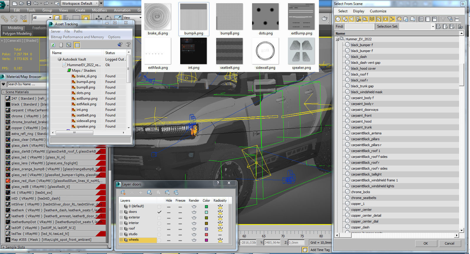Select the Unlink Selection tool
470x254 pixels.
point(14,19)
